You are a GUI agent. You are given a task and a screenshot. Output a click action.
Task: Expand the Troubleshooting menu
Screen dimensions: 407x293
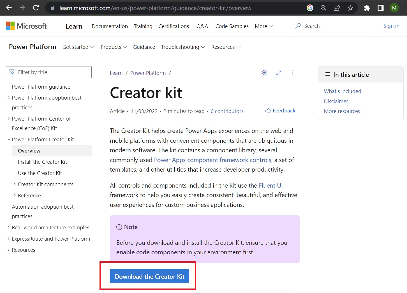pos(183,47)
